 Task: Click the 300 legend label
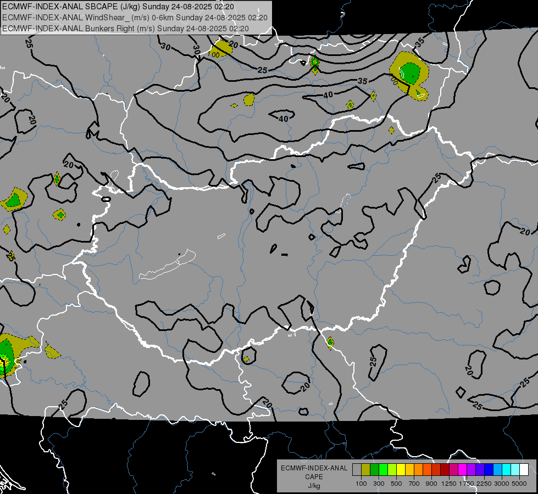(379, 484)
